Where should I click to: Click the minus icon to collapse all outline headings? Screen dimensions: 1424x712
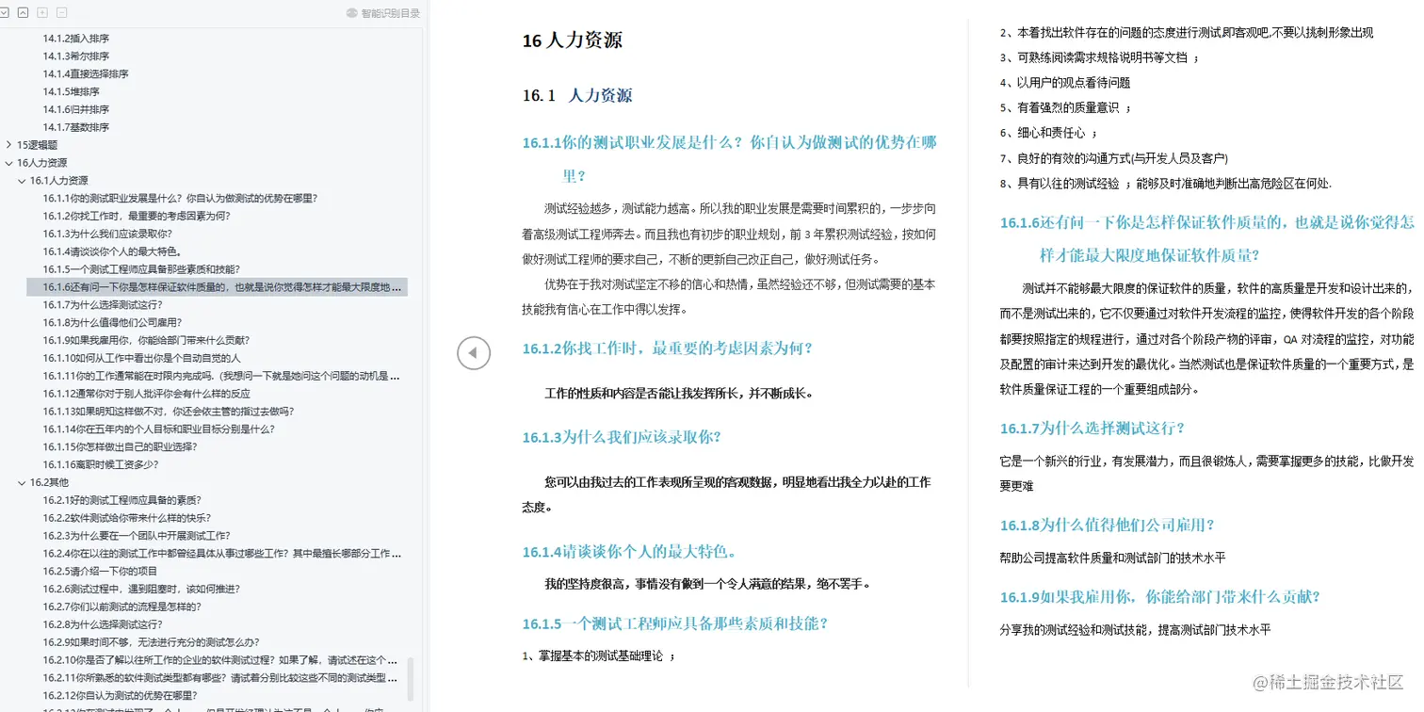click(61, 12)
